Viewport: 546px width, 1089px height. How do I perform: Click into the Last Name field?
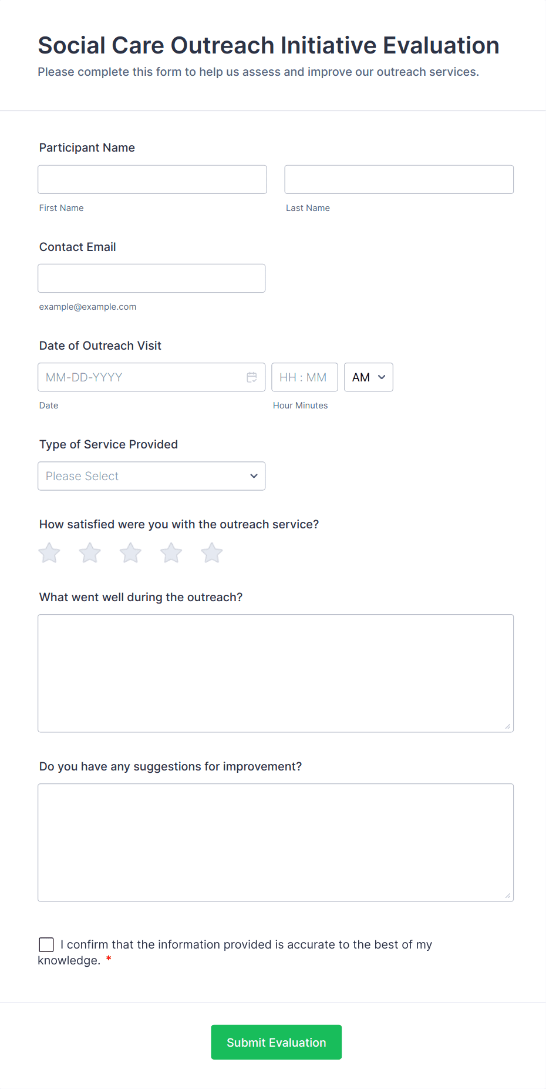click(x=399, y=179)
